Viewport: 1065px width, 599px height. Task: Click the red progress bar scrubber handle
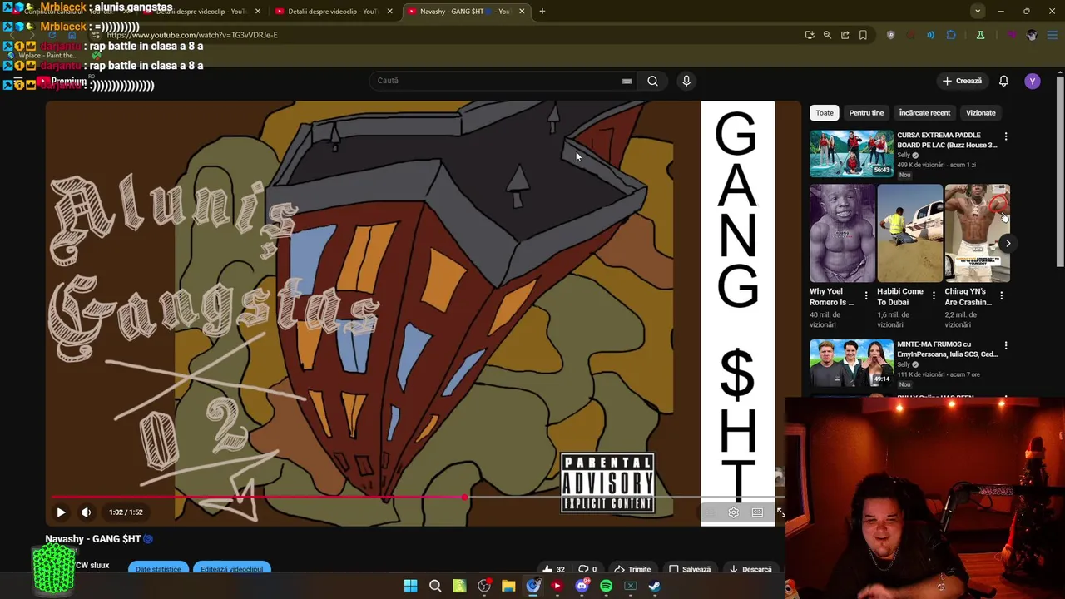[x=464, y=498]
